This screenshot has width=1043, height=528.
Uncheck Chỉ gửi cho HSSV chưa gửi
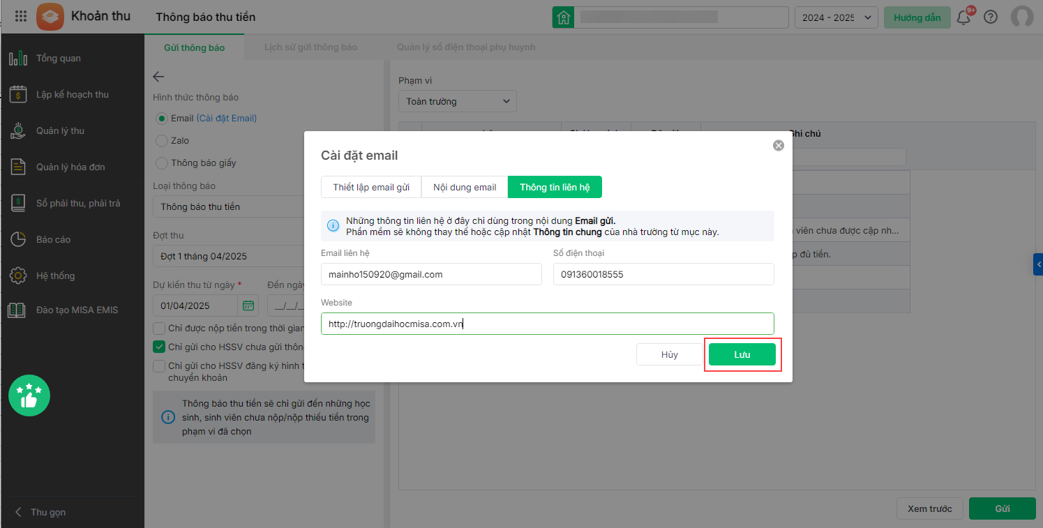click(159, 347)
